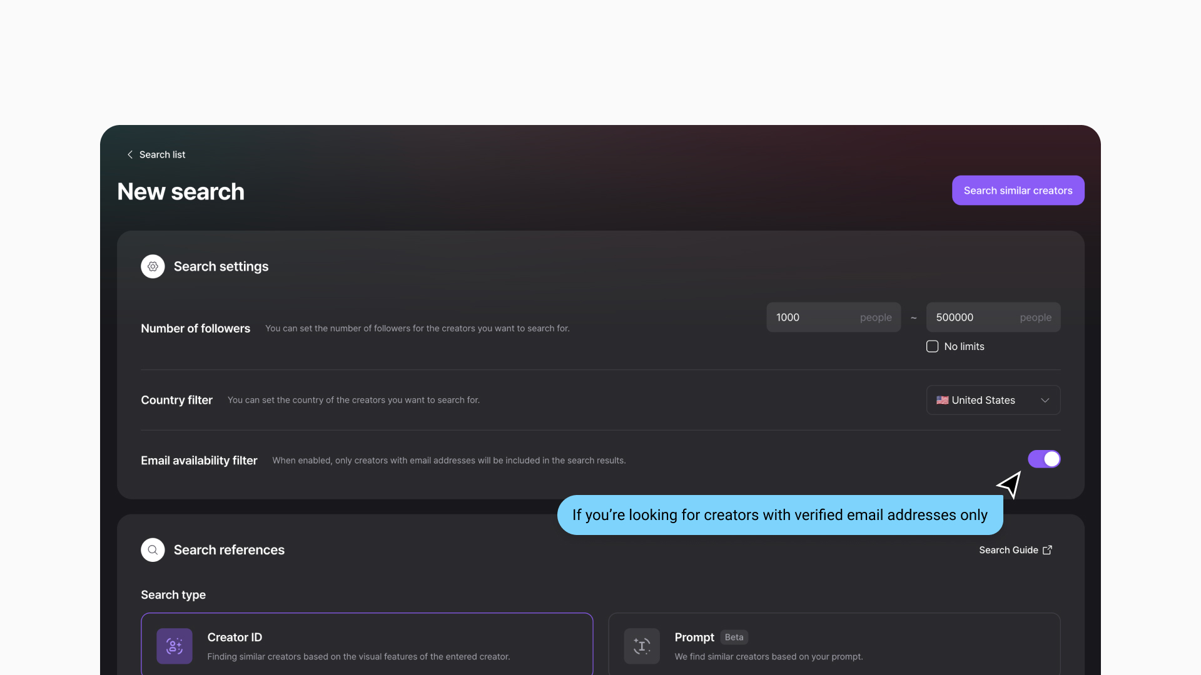
Task: Click the Prompt text-cursor icon
Action: pos(642,646)
